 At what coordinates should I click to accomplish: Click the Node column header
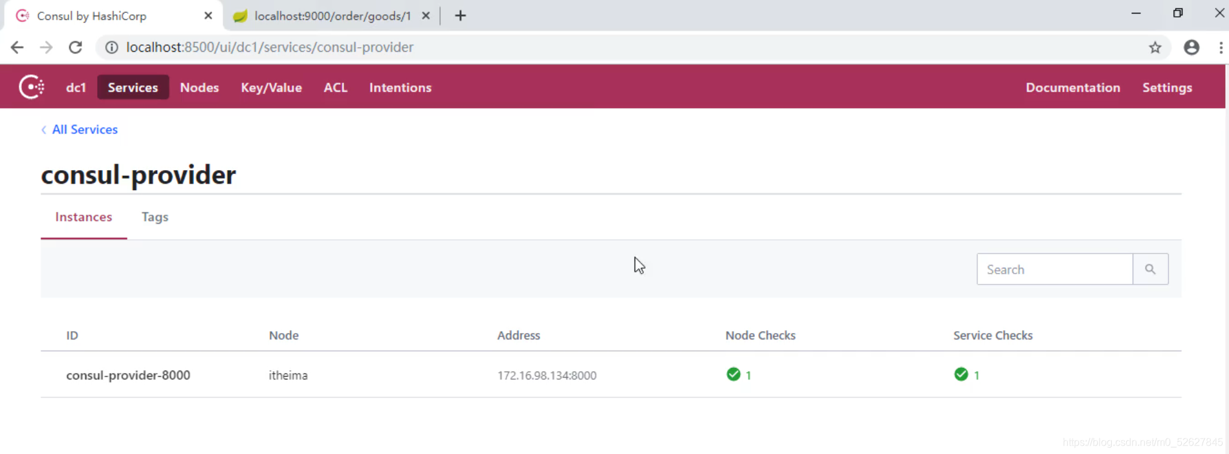pyautogui.click(x=283, y=335)
